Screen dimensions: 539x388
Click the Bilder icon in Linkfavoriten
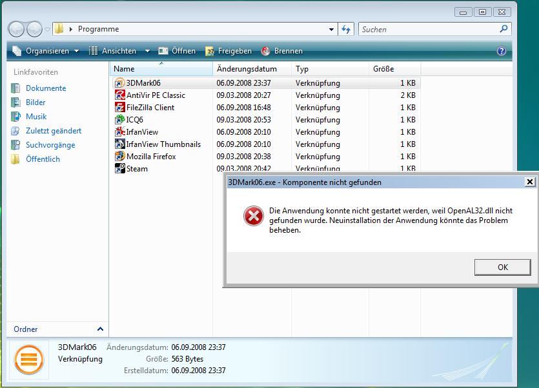(15, 102)
